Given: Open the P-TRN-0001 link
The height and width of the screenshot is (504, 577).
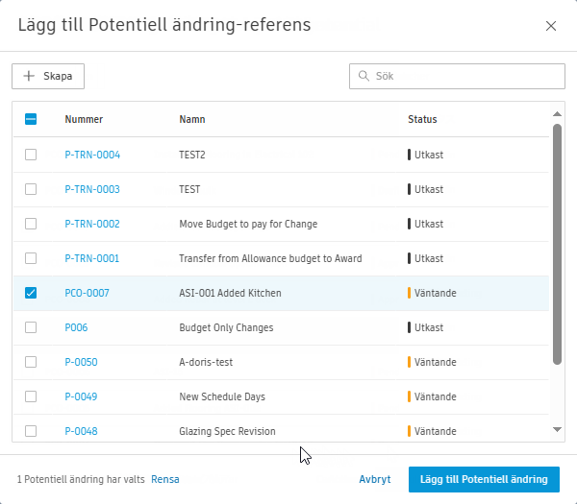Looking at the screenshot, I should click(92, 258).
